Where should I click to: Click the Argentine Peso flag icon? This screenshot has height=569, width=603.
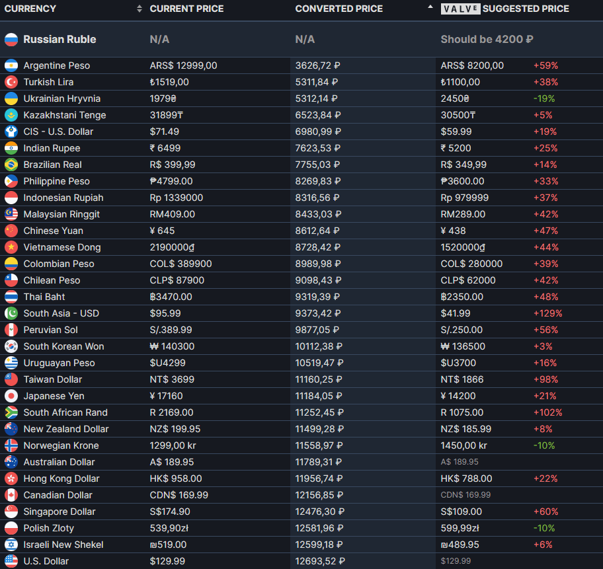[11, 65]
